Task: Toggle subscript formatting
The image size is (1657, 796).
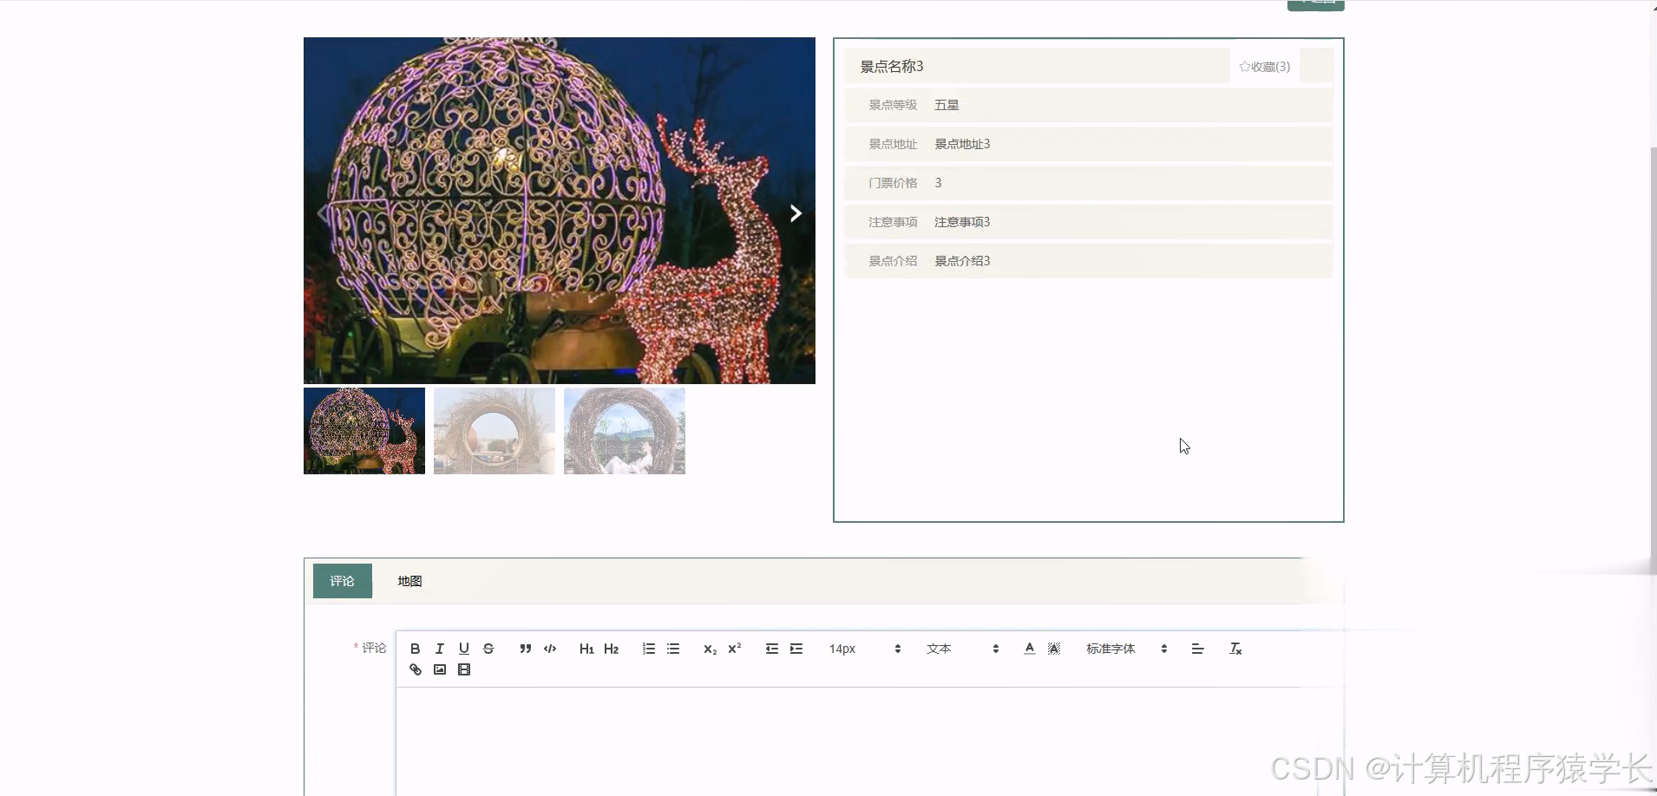Action: point(709,649)
